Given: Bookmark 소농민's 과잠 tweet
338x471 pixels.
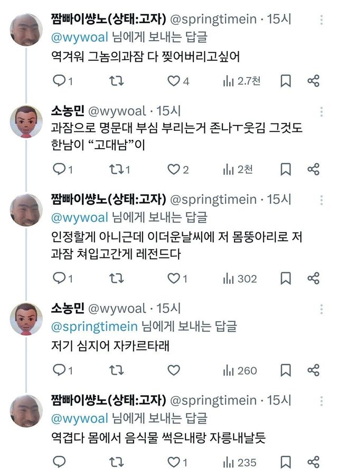Looking at the screenshot, I should point(286,170).
